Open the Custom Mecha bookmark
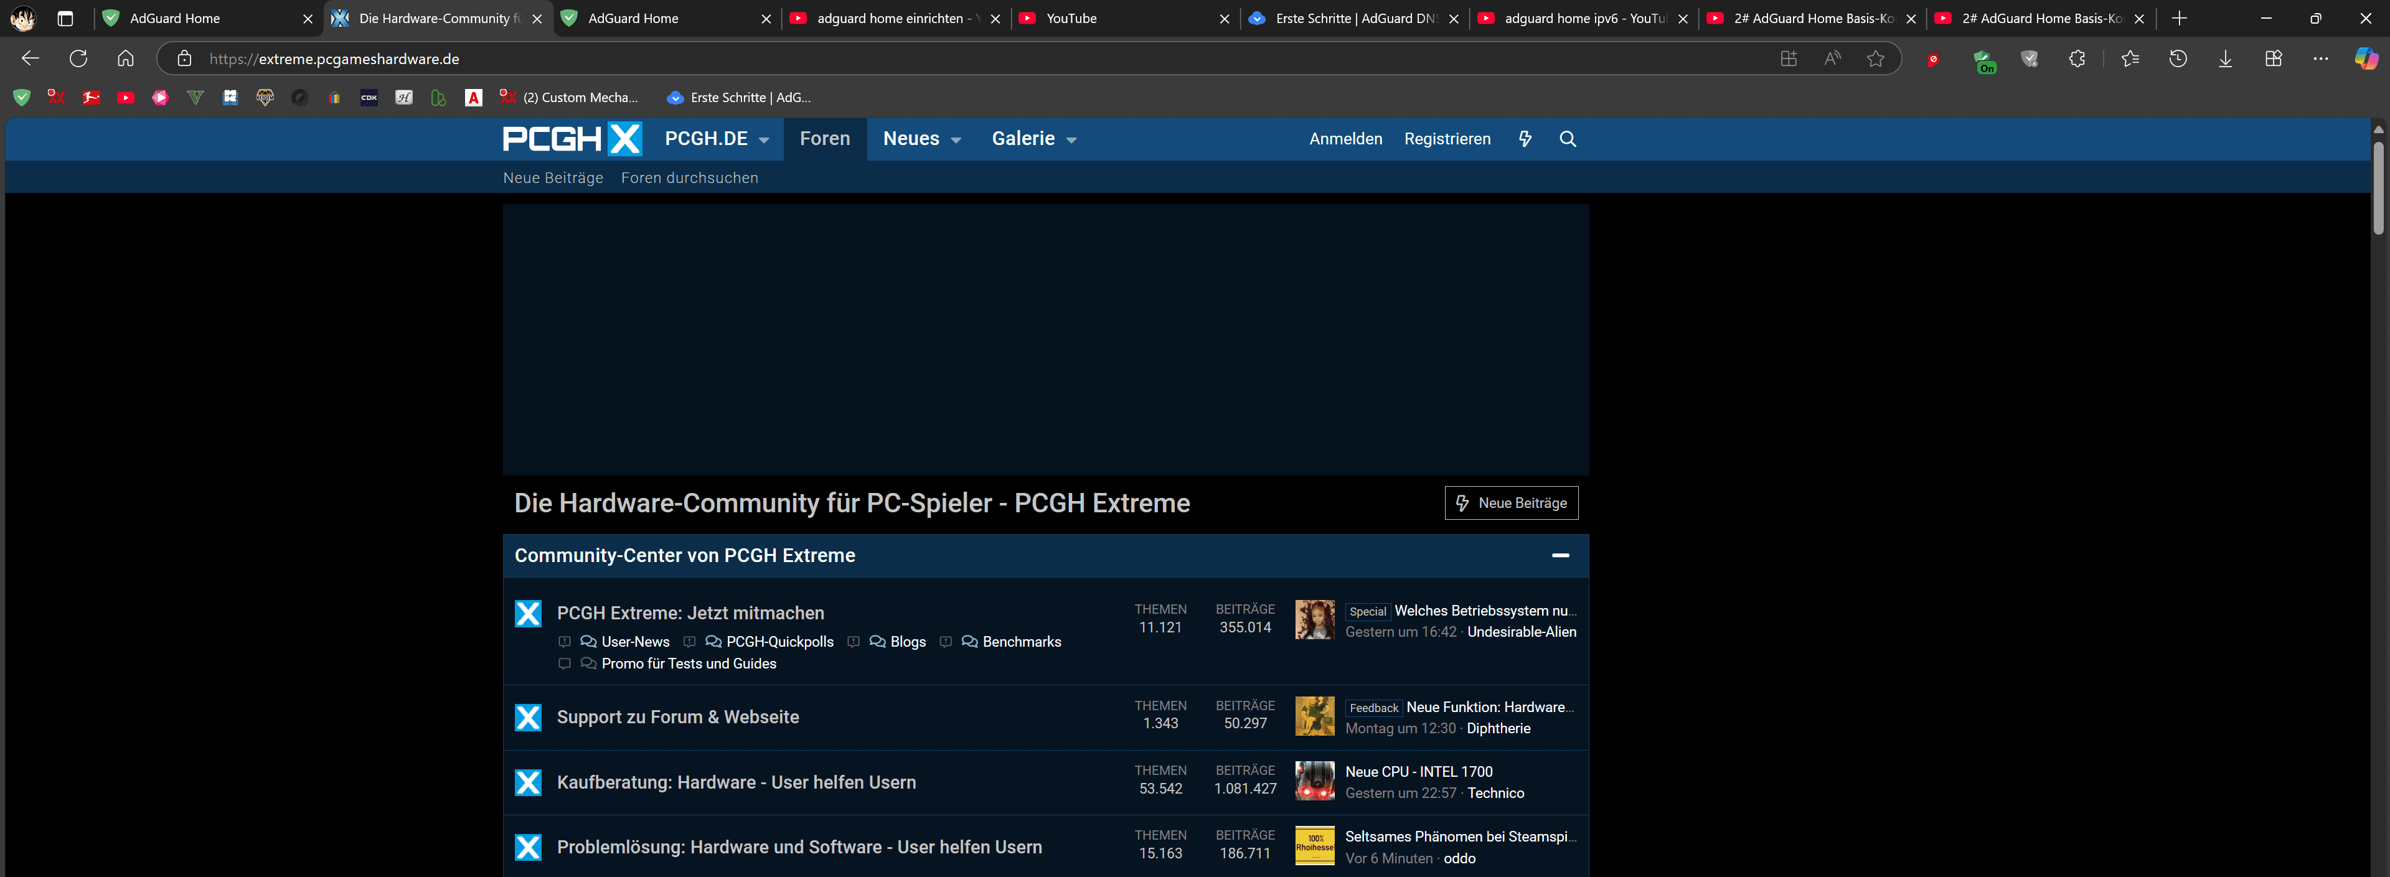The height and width of the screenshot is (877, 2390). click(569, 98)
